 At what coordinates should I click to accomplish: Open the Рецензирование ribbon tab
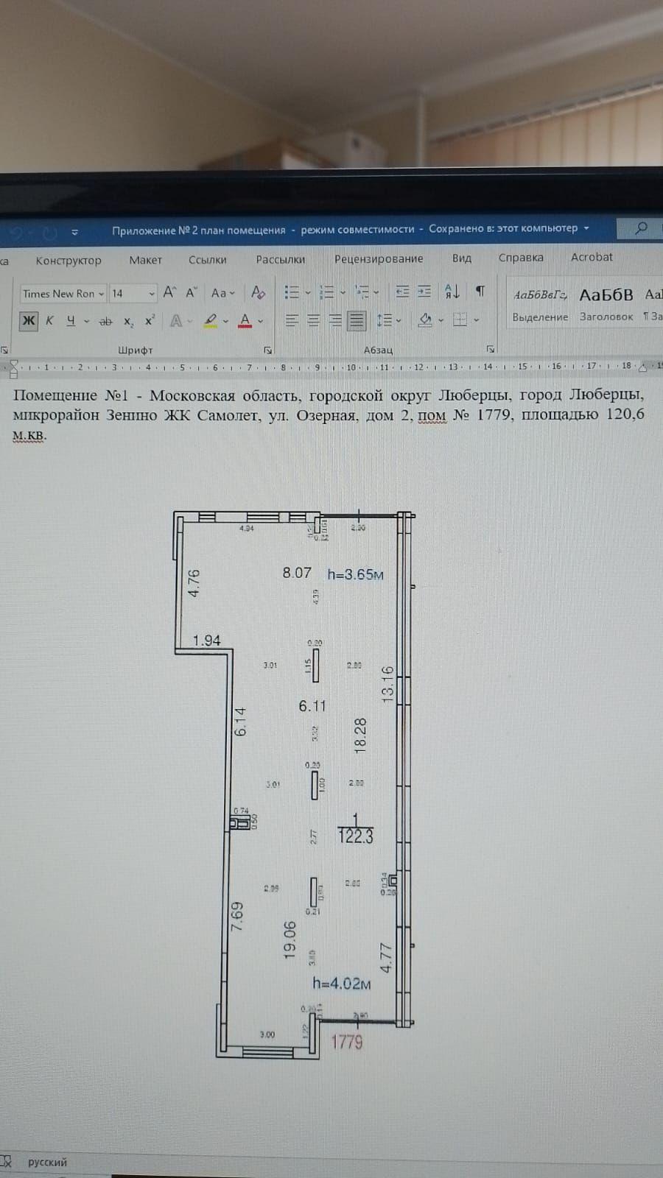pos(379,259)
